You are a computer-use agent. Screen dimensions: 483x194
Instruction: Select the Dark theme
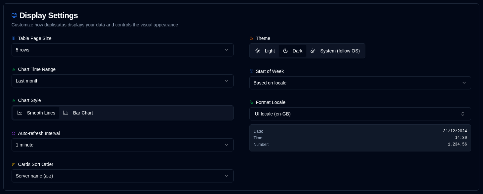pyautogui.click(x=293, y=51)
